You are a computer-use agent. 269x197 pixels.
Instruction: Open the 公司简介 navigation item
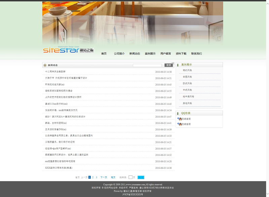(x=119, y=54)
